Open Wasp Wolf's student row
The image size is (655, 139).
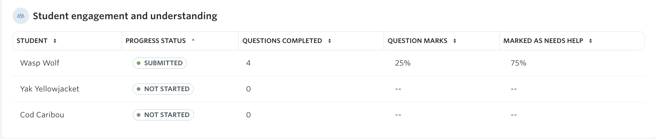[329, 63]
